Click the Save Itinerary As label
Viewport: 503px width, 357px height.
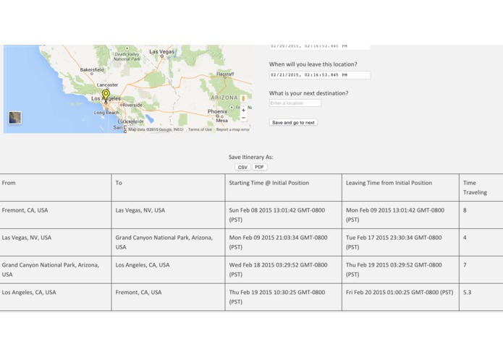[x=251, y=158]
